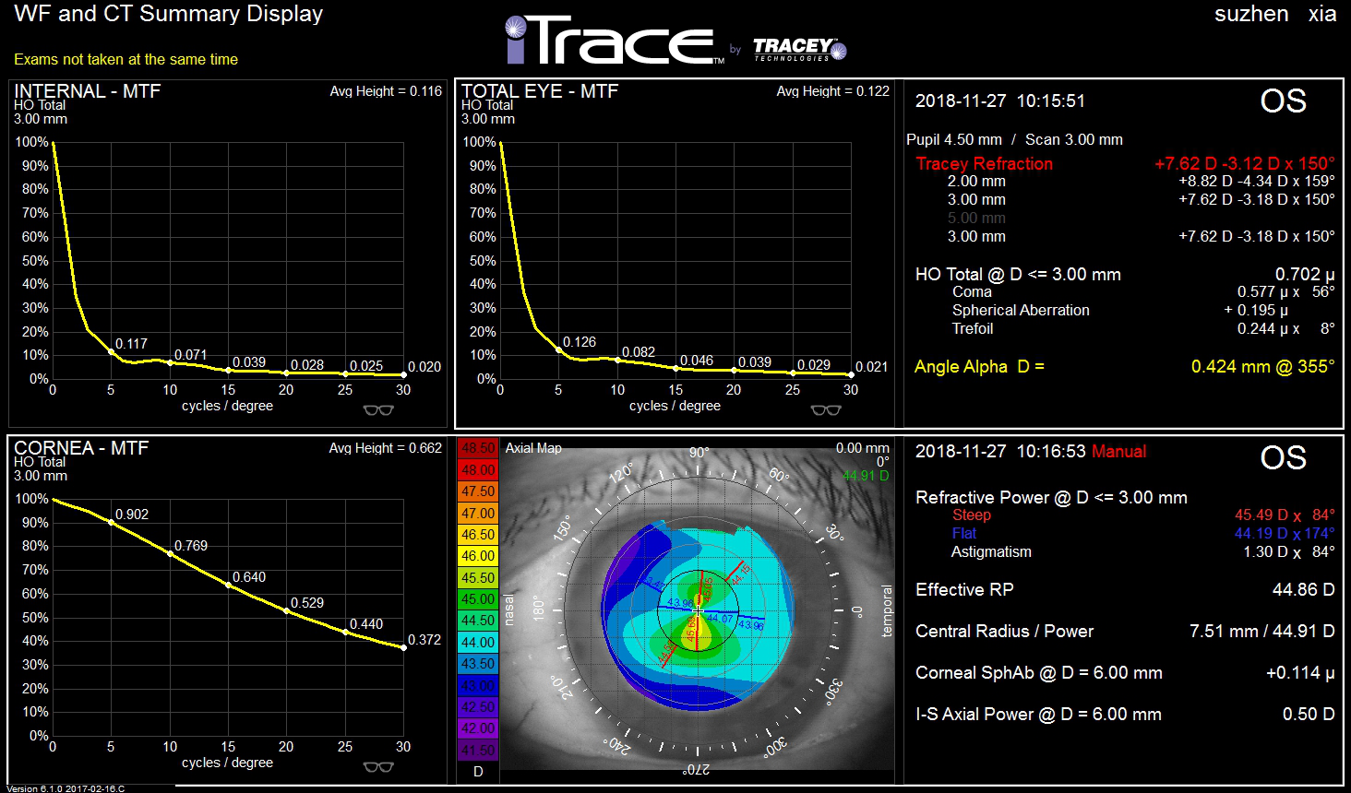Select the 46.00 yellow scale swatch
1351x793 pixels.
click(478, 556)
